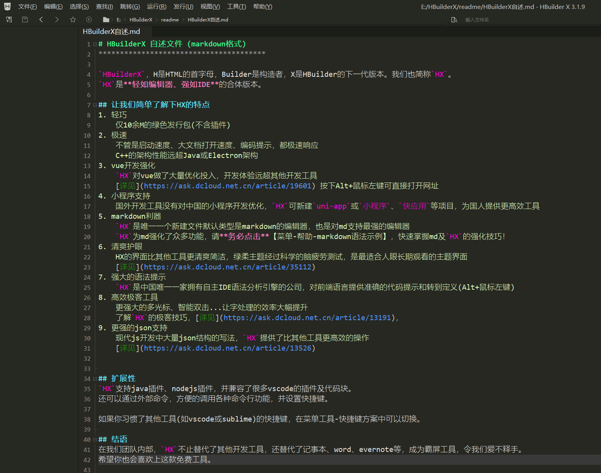Select the HBuilderX自述.md editor tab
Viewport: 601px width, 473px height.
pyautogui.click(x=111, y=32)
